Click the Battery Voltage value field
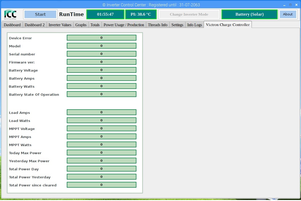Image resolution: width=301 pixels, height=201 pixels. pos(102,70)
